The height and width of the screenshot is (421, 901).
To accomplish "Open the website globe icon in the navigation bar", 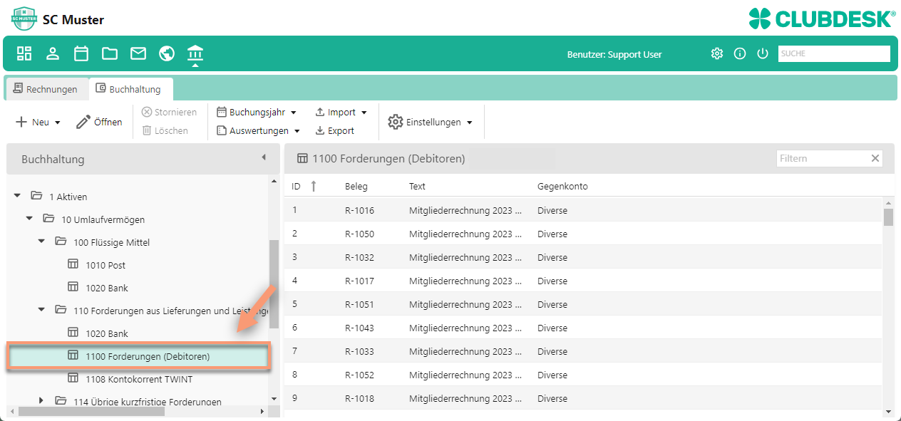I will coord(167,53).
